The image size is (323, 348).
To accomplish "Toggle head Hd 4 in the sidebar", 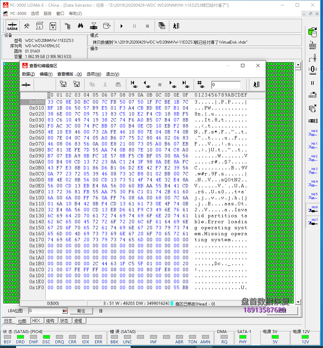I will tap(313, 183).
